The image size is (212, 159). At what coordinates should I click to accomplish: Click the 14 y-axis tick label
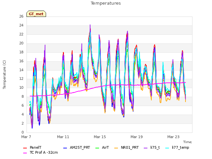pos(21,70)
